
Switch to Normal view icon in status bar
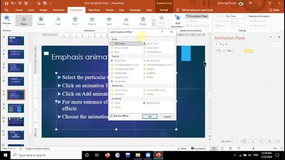click(214, 148)
